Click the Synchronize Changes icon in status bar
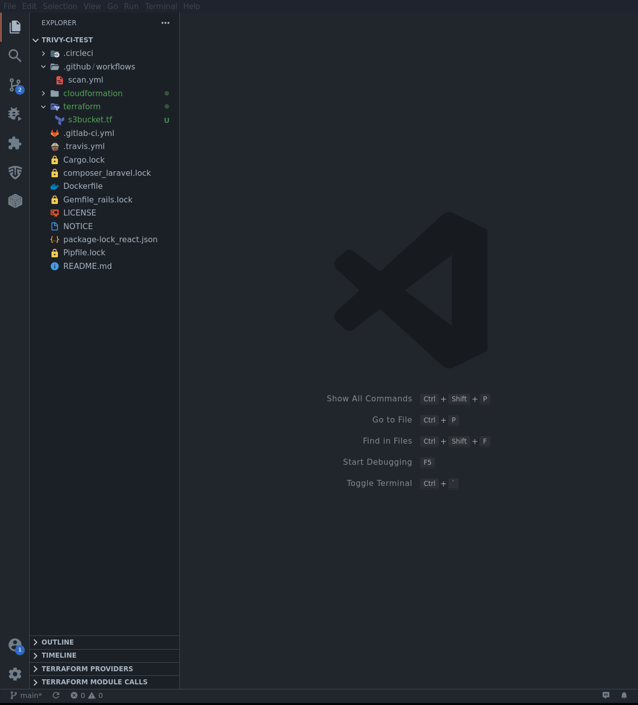 (x=56, y=695)
